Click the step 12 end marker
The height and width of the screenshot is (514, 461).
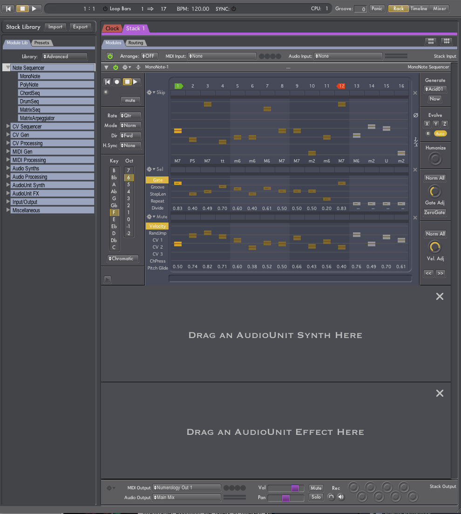[341, 86]
